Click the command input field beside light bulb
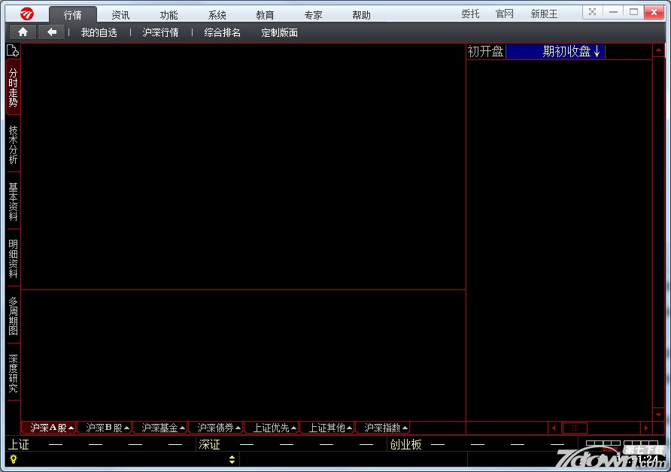The height and width of the screenshot is (472, 671). [x=123, y=460]
